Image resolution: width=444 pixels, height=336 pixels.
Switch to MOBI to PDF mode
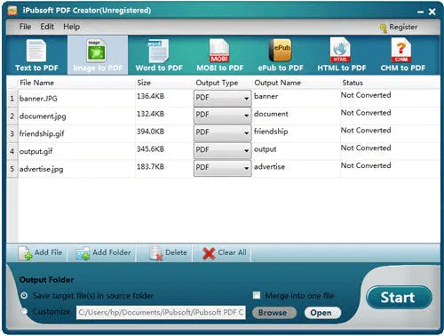(219, 55)
